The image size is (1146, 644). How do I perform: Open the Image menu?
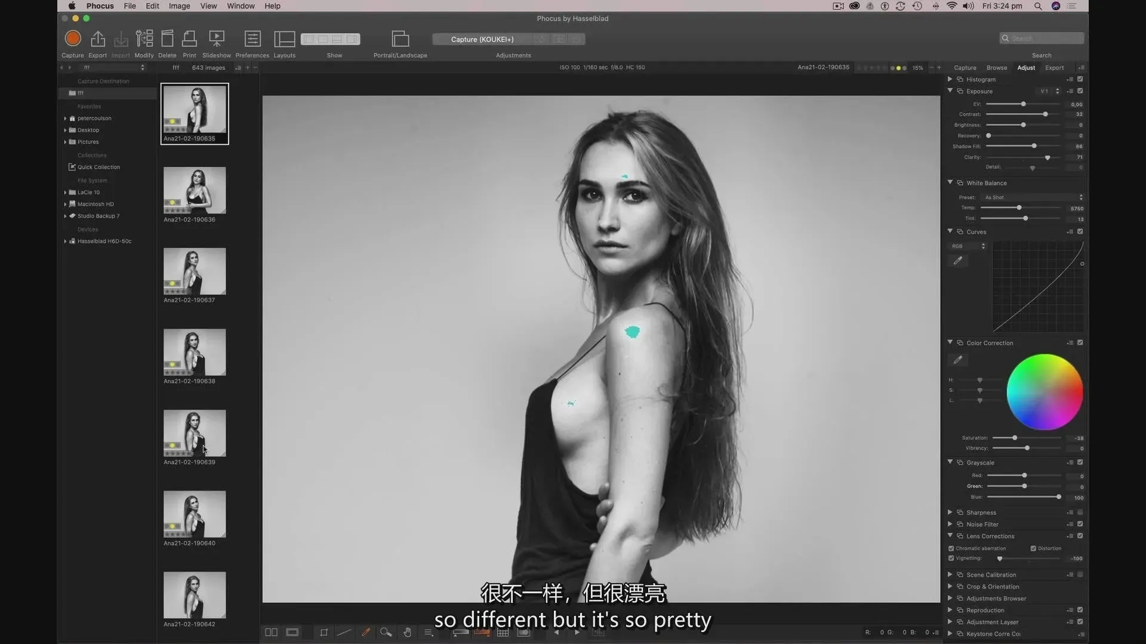coord(179,6)
